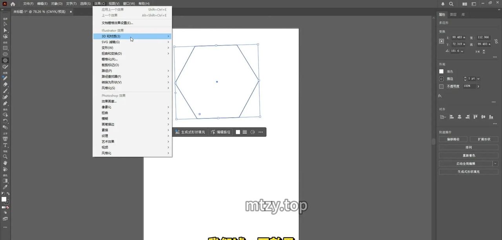Viewport: 502px width, 240px height.
Task: Select the Rectangle tool in toolbar
Action: (x=5, y=48)
